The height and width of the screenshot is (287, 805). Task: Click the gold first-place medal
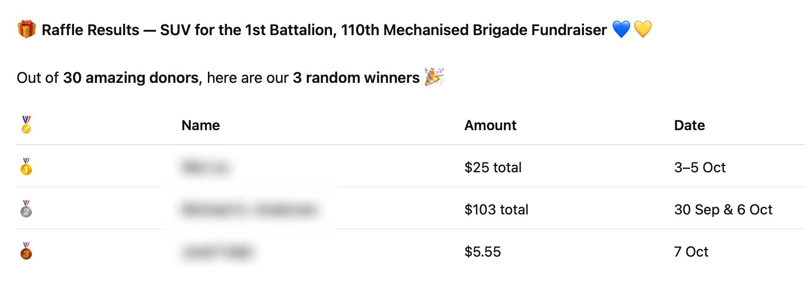coord(26,167)
